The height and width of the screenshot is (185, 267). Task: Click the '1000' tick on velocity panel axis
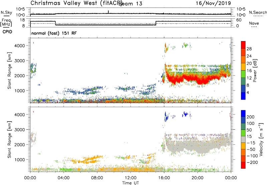19,160
